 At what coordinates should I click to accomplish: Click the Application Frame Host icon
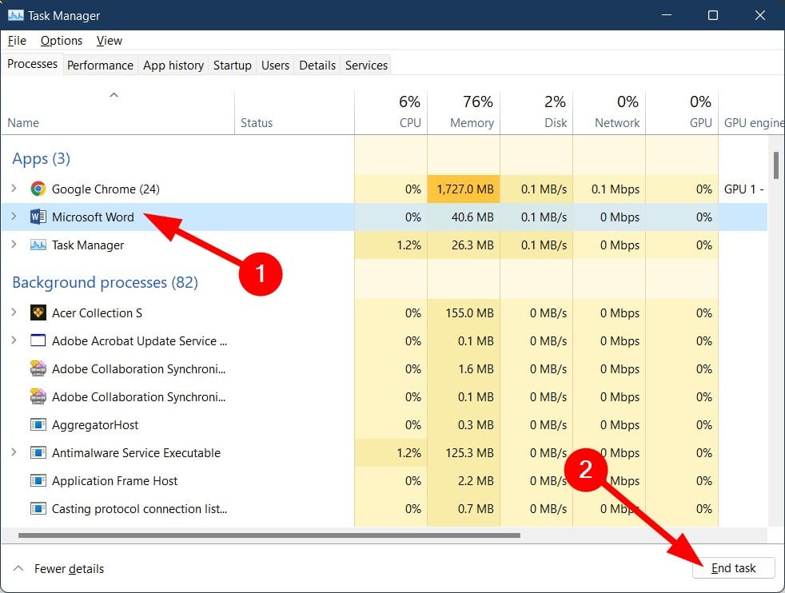click(x=38, y=481)
